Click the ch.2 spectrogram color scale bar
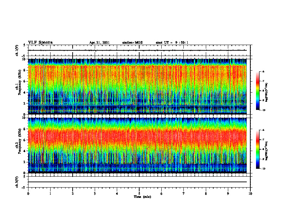Screen dimensions: 282x217 point(258,149)
